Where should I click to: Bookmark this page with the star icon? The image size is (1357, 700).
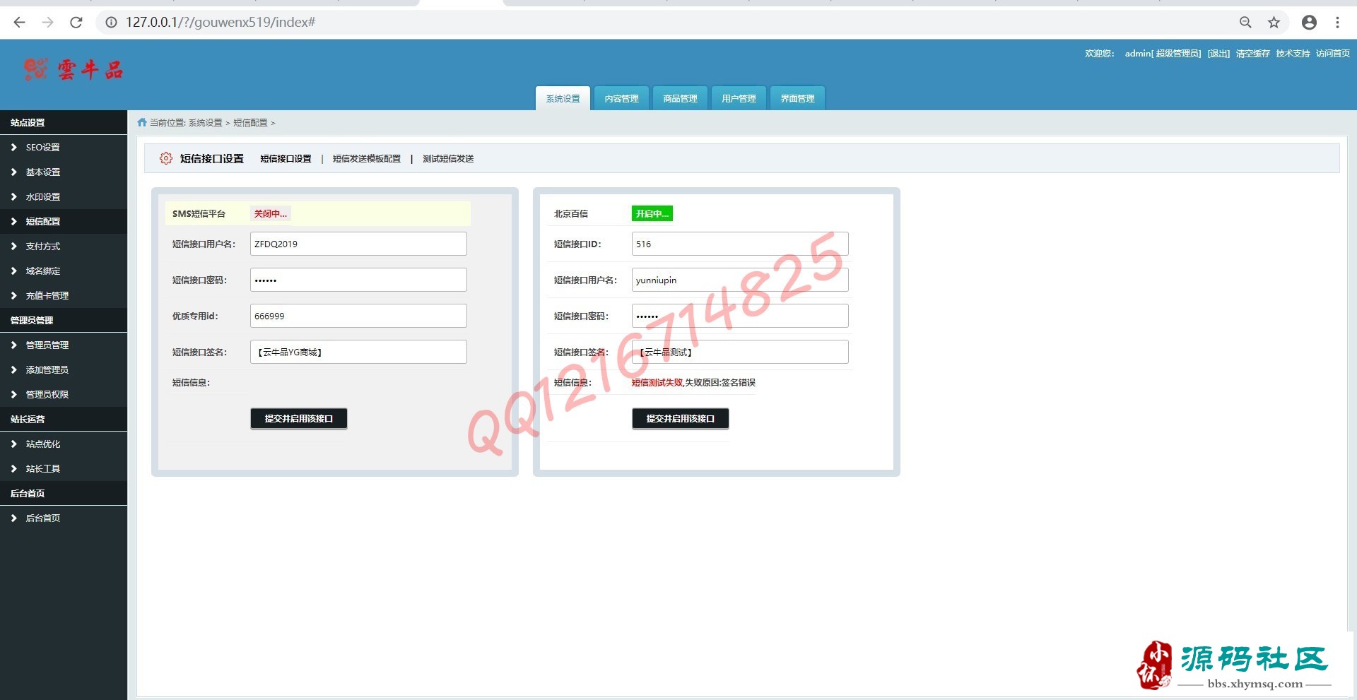(1274, 23)
